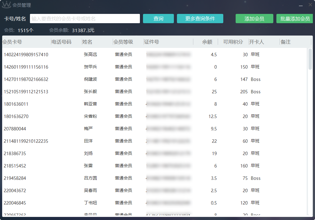Click member name 吕方圆

tap(90, 178)
